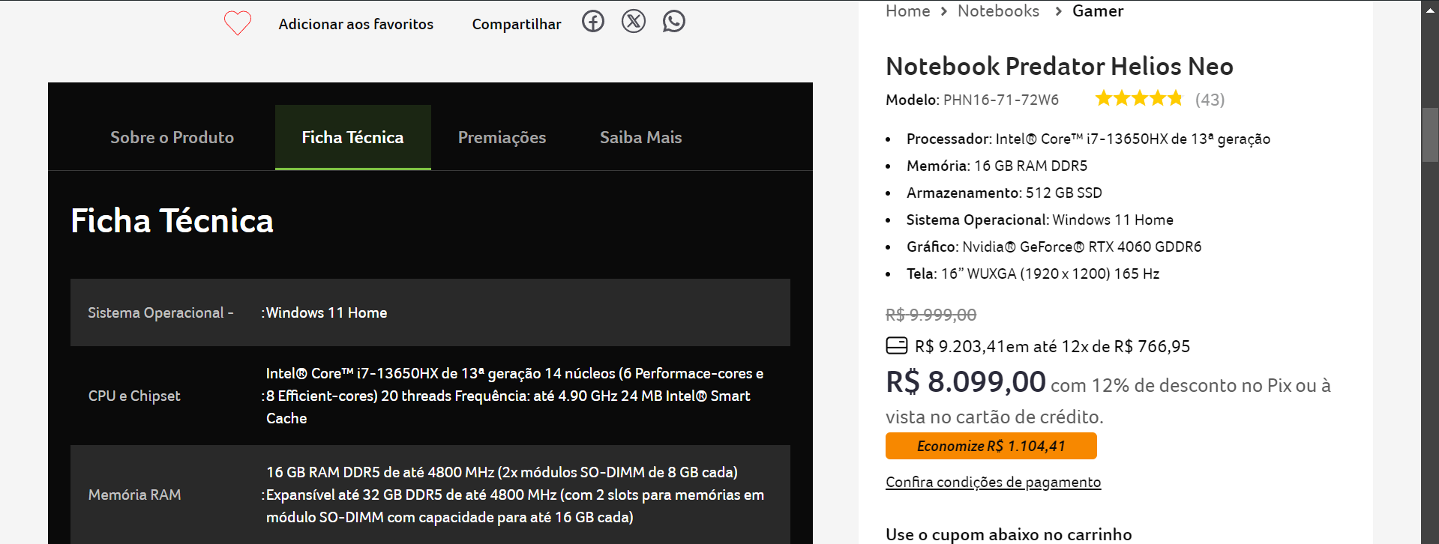Click the price R$ 8.099,00
Image resolution: width=1439 pixels, height=544 pixels.
(966, 381)
